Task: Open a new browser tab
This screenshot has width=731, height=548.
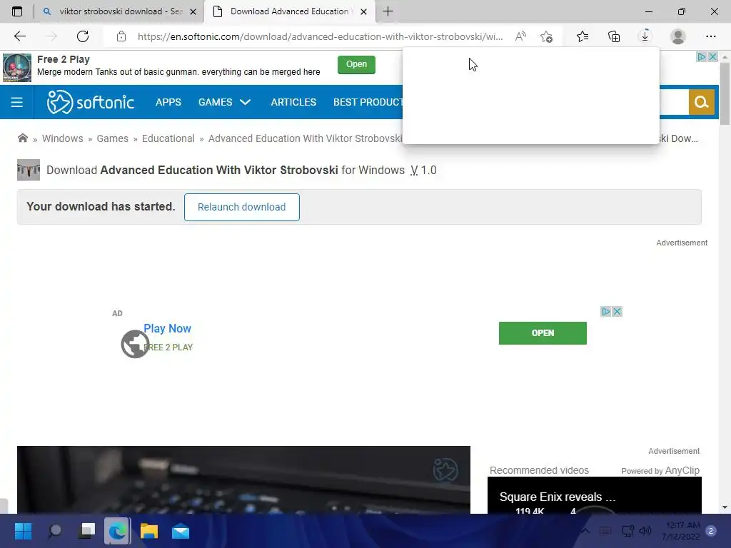Action: pos(388,11)
